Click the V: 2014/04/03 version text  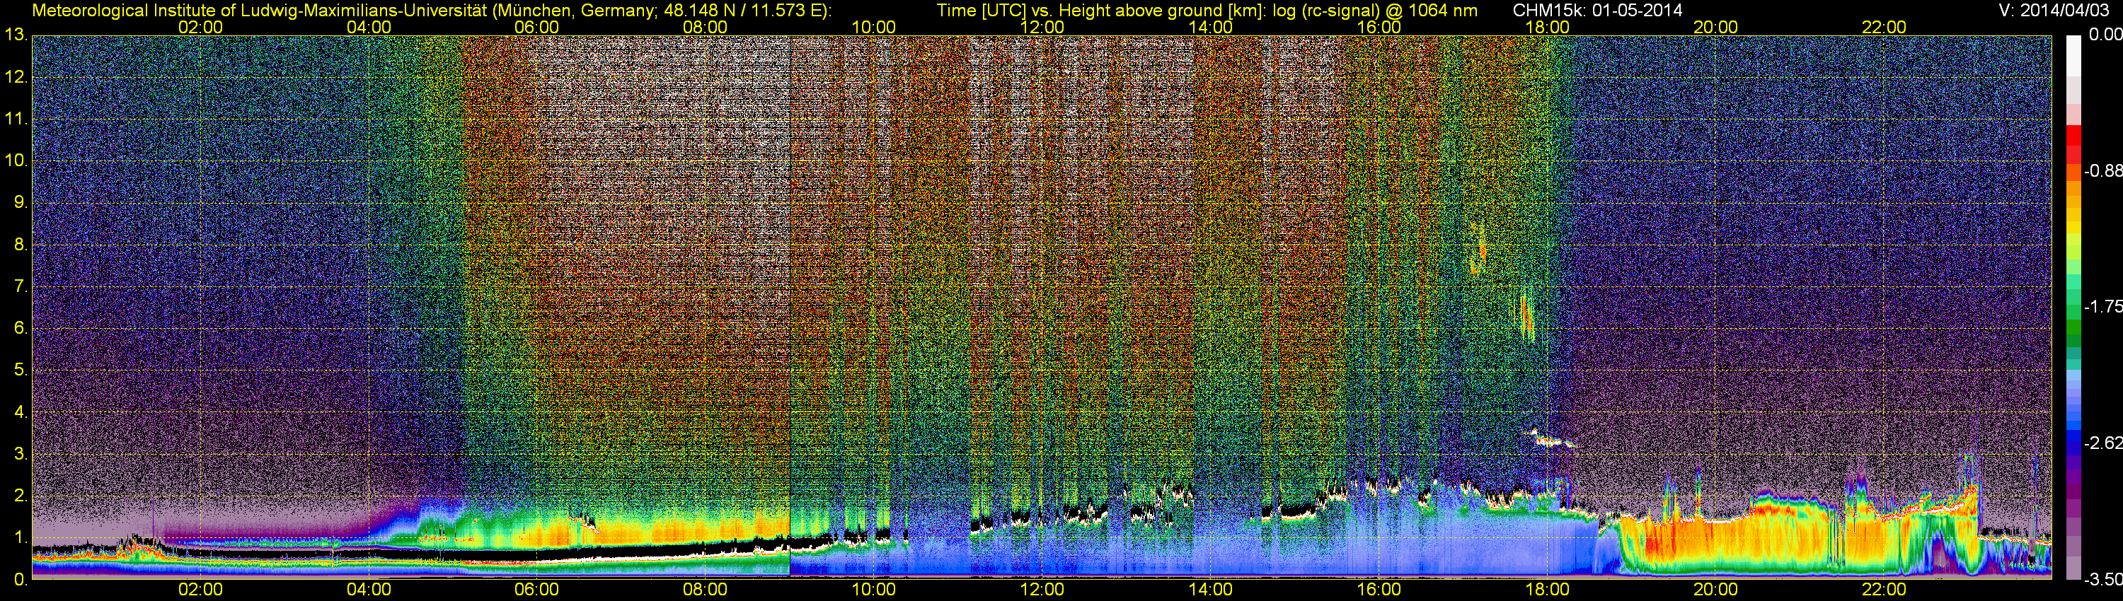(2051, 11)
